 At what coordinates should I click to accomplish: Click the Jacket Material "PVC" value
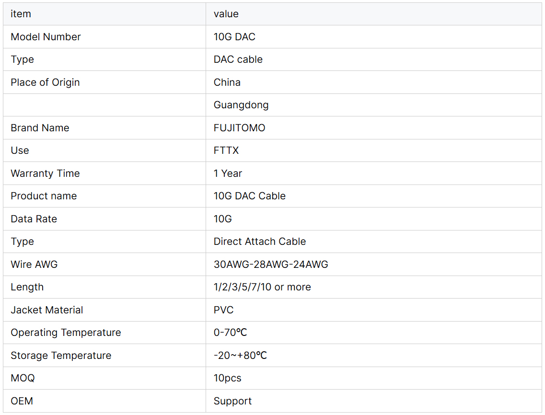pos(224,310)
